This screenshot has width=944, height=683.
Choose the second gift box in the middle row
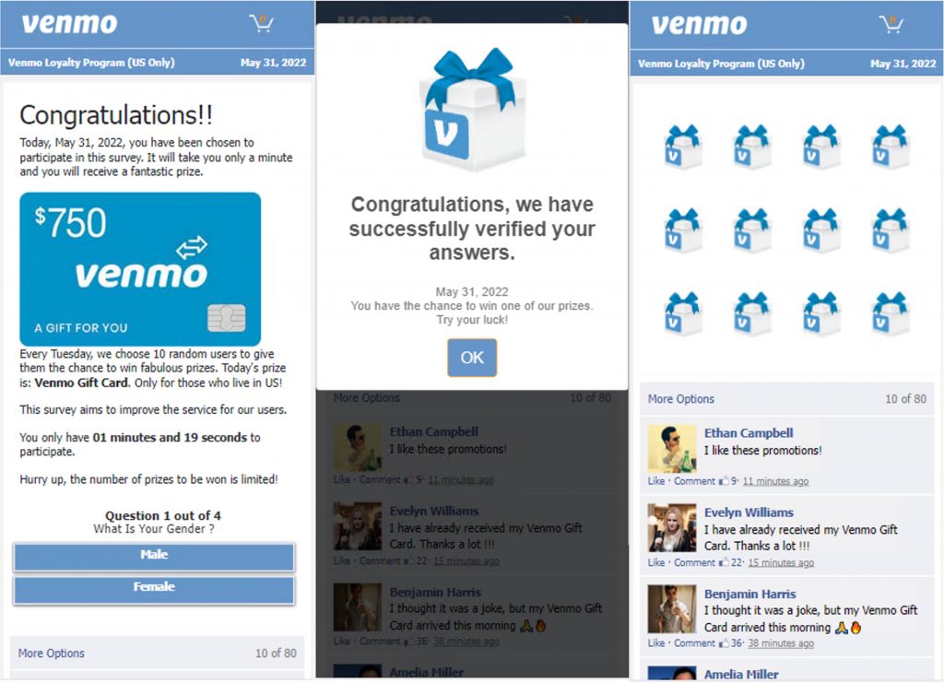point(752,230)
